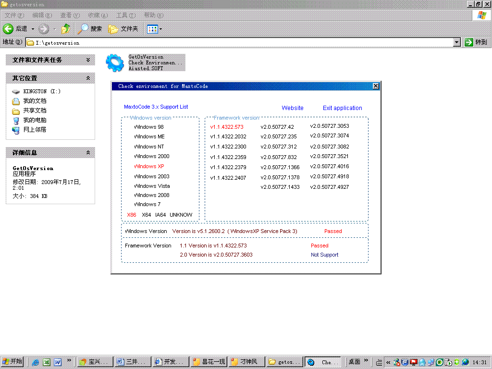Click the Windows 7 list entry

pyautogui.click(x=147, y=204)
